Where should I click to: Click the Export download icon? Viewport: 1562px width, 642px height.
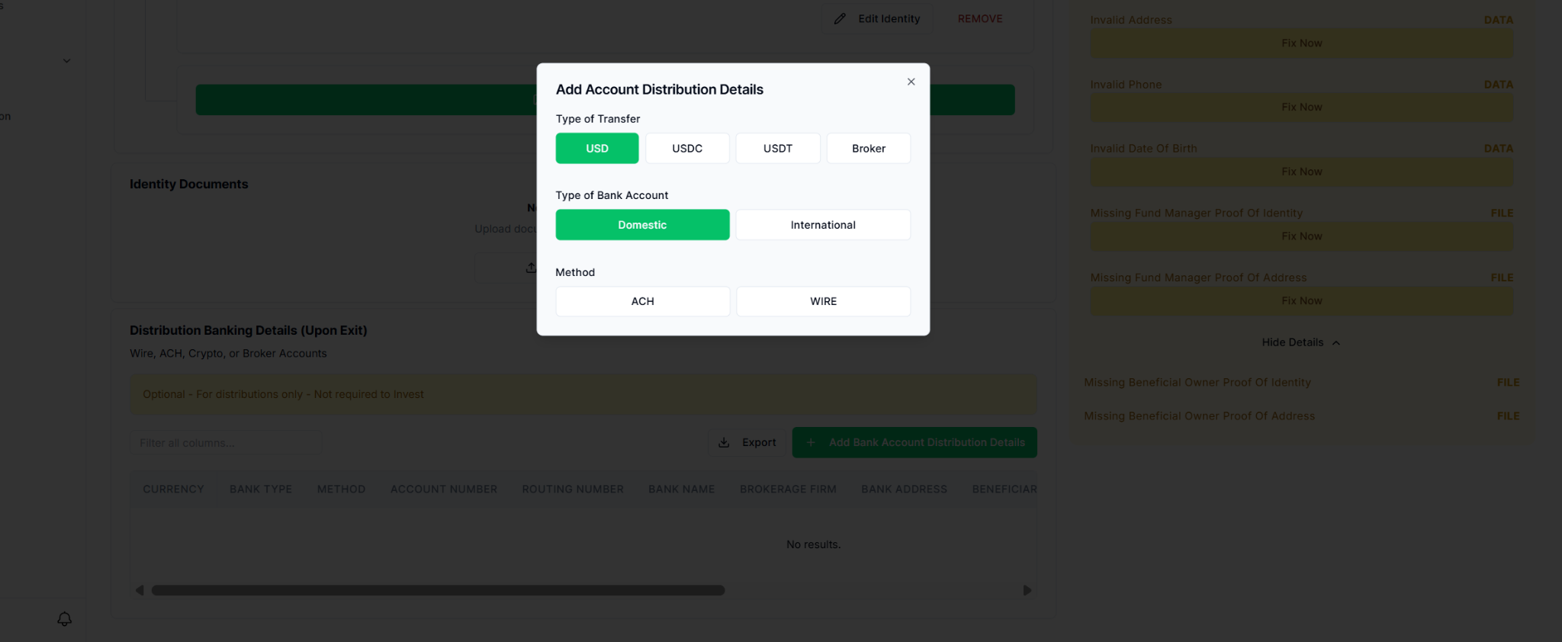724,442
